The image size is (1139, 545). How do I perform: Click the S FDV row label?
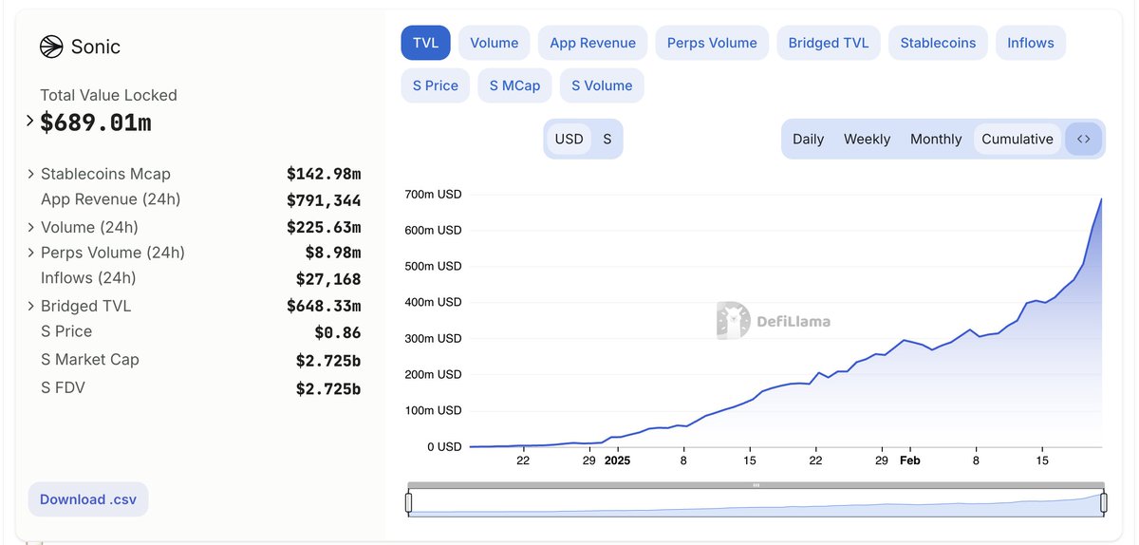tap(63, 387)
